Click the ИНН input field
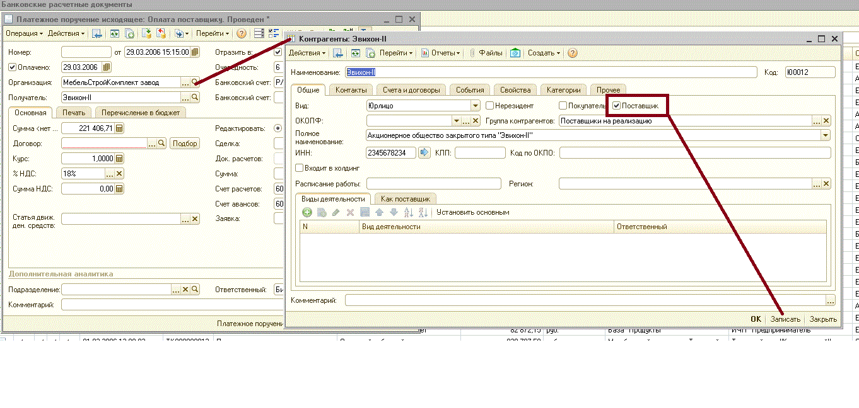 tap(391, 152)
